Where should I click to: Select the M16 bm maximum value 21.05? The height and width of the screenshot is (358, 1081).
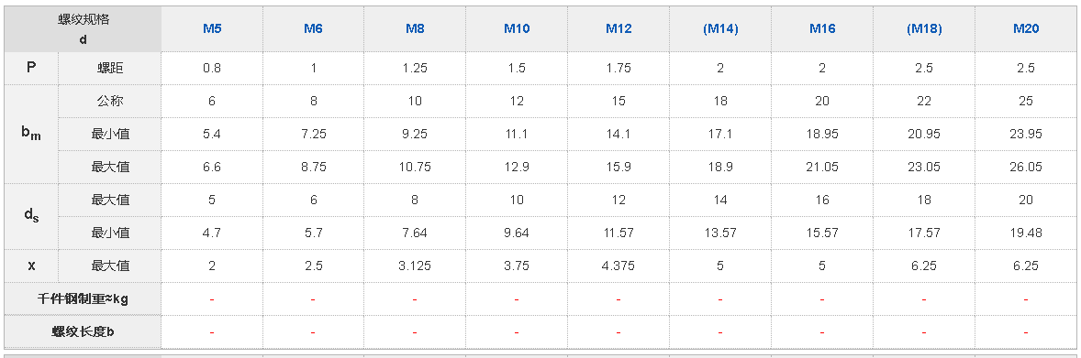tap(822, 167)
